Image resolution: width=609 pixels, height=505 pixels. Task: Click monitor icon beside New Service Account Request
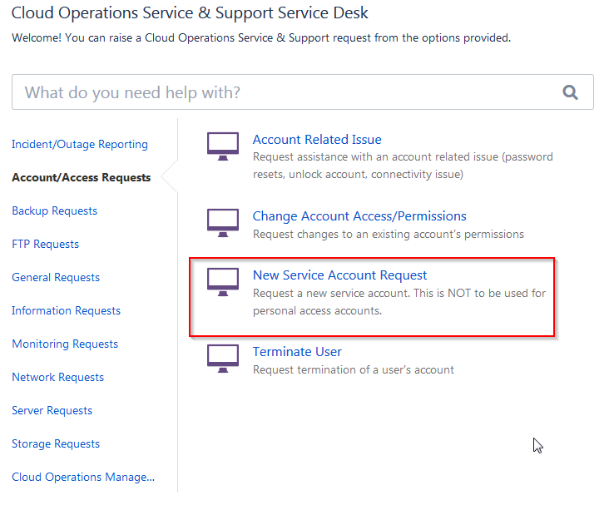[223, 282]
